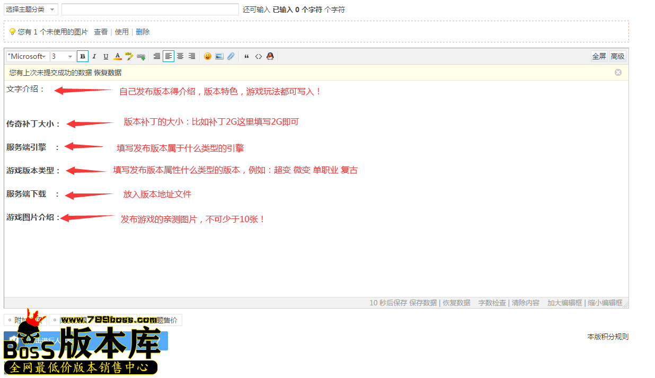This screenshot has height=378, width=655.
Task: Open the emoji smiley picker
Action: point(207,56)
